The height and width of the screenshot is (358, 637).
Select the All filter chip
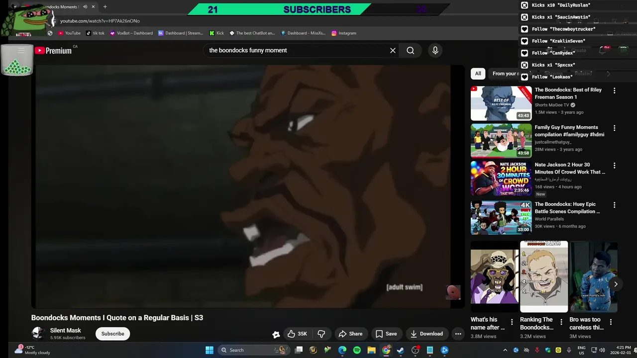point(478,74)
